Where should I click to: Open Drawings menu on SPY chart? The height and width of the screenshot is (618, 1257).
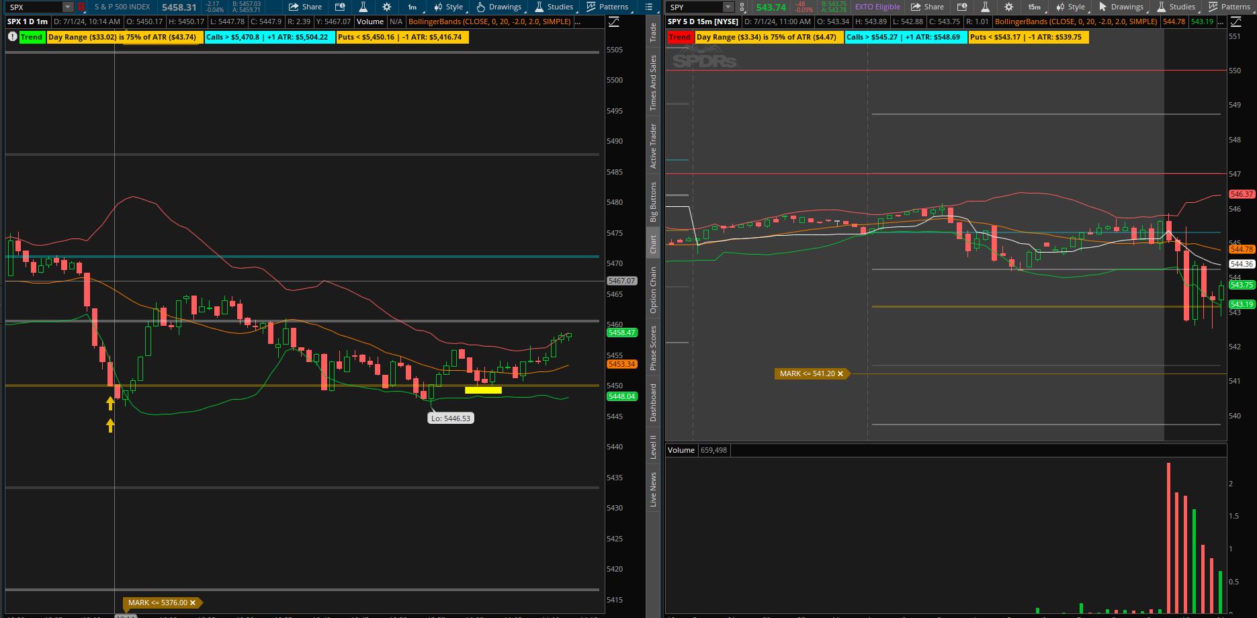1121,7
